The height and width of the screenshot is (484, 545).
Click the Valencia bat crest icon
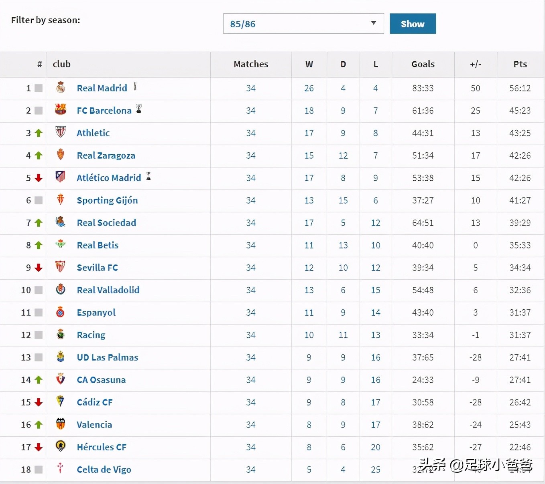pos(61,424)
